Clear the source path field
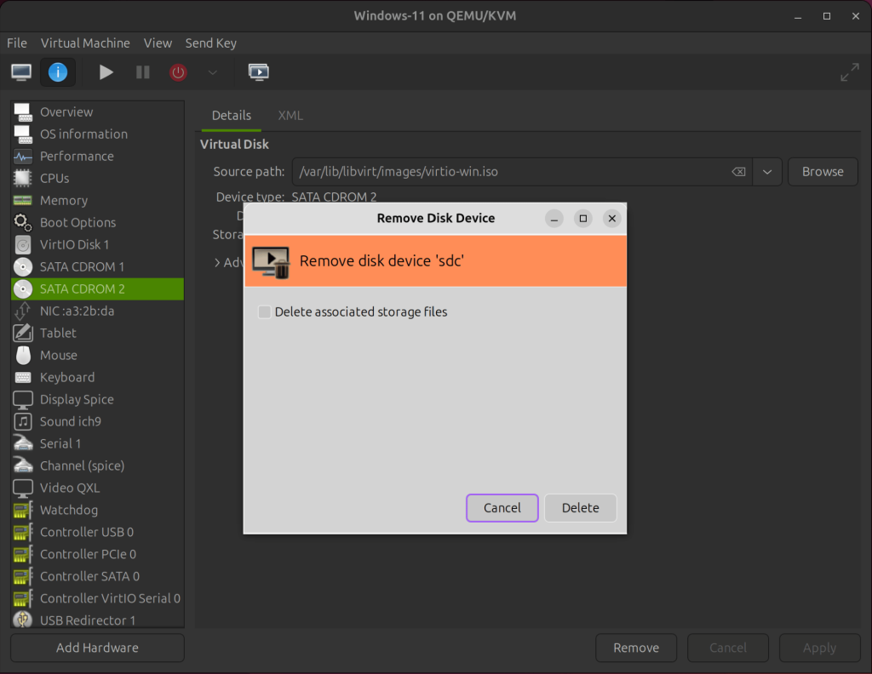 [737, 171]
